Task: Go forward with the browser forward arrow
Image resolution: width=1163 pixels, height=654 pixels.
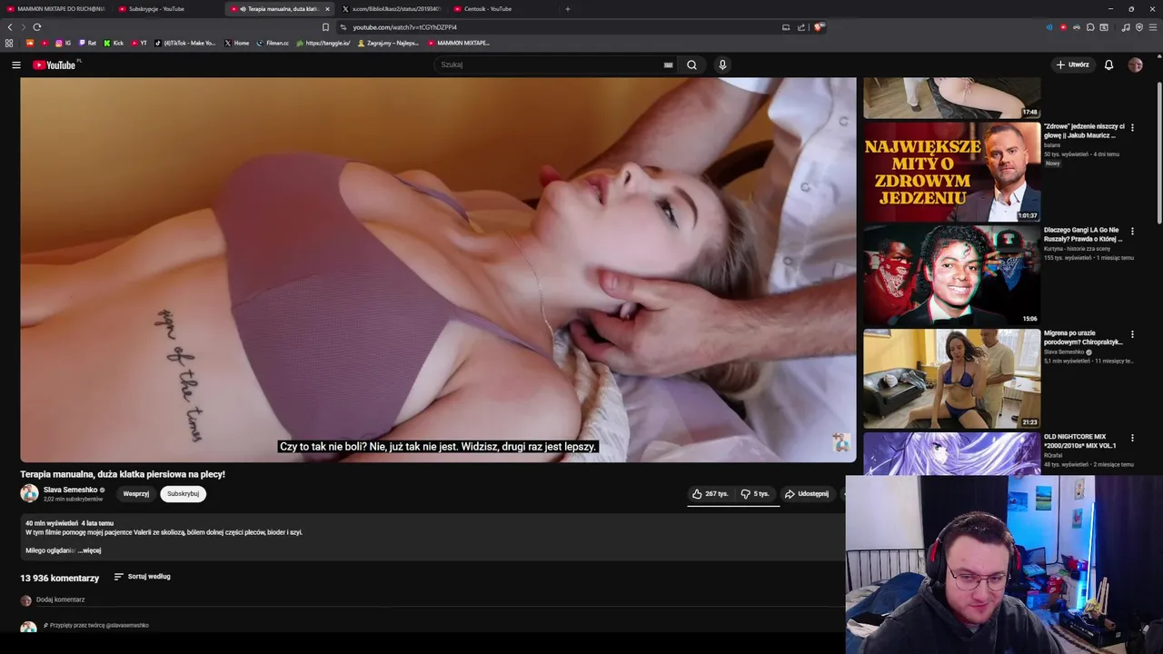Action: click(23, 27)
